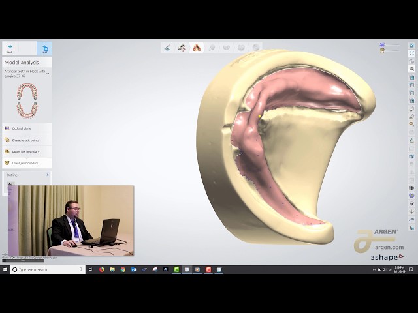The width and height of the screenshot is (418, 313).
Task: Open the Characteristic points step
Action: tap(27, 140)
